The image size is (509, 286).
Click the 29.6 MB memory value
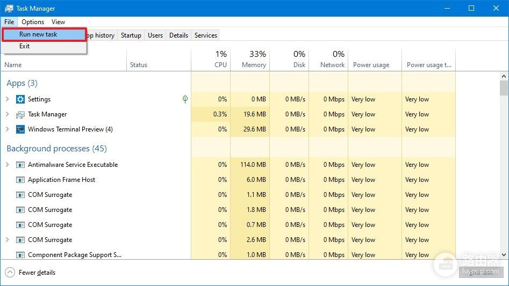pyautogui.click(x=255, y=129)
